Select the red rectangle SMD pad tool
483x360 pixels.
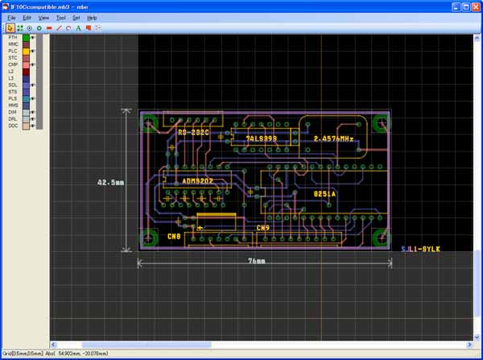(49, 28)
